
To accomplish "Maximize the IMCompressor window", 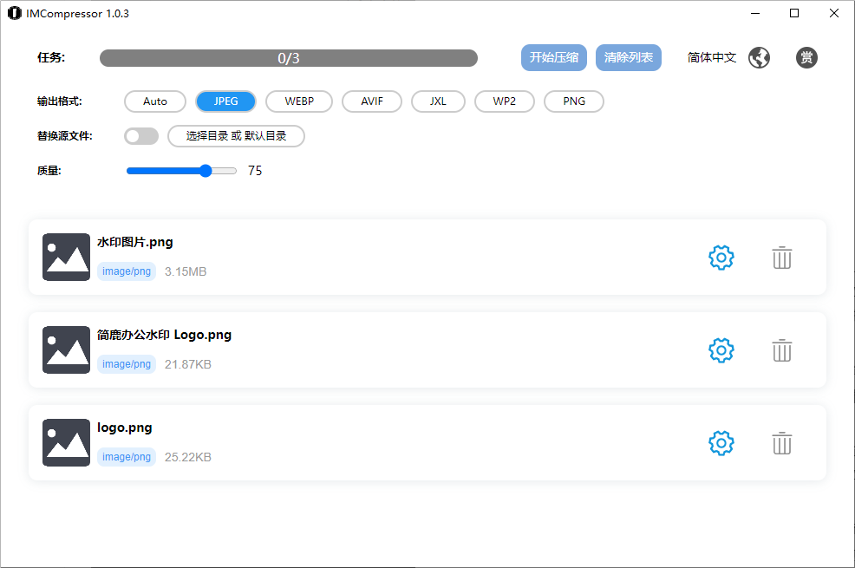I will 794,13.
